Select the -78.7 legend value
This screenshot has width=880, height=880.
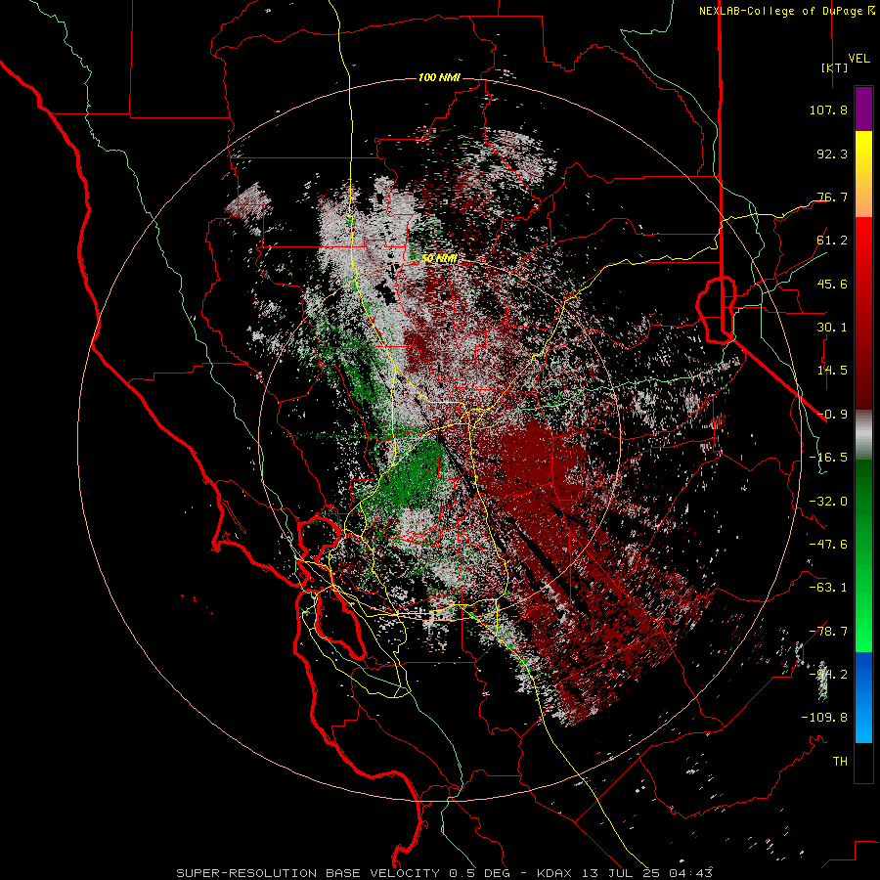pos(828,632)
